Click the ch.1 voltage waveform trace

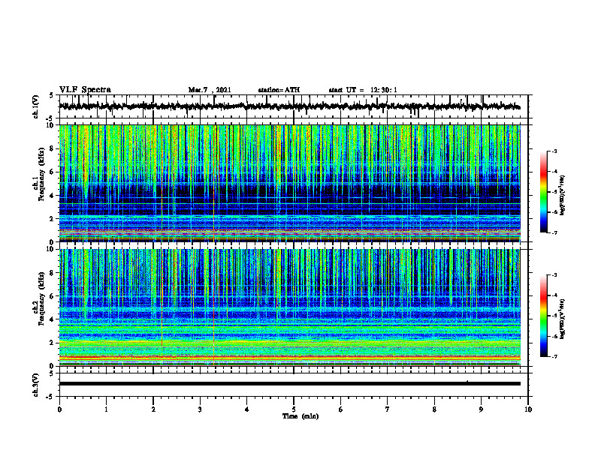coord(290,106)
